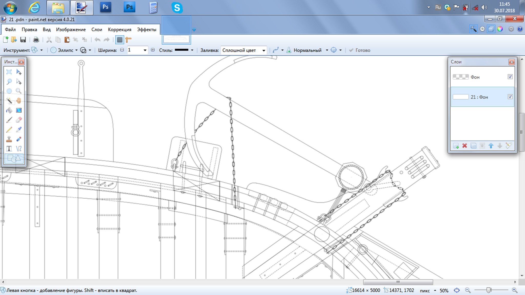
Task: Toggle the rulers toolbar button
Action: pos(128,39)
